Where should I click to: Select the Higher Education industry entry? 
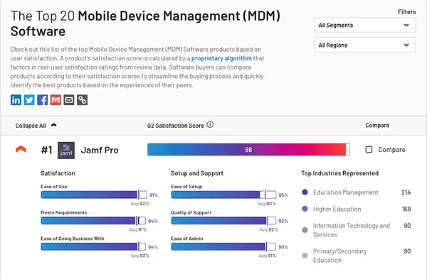pyautogui.click(x=357, y=209)
